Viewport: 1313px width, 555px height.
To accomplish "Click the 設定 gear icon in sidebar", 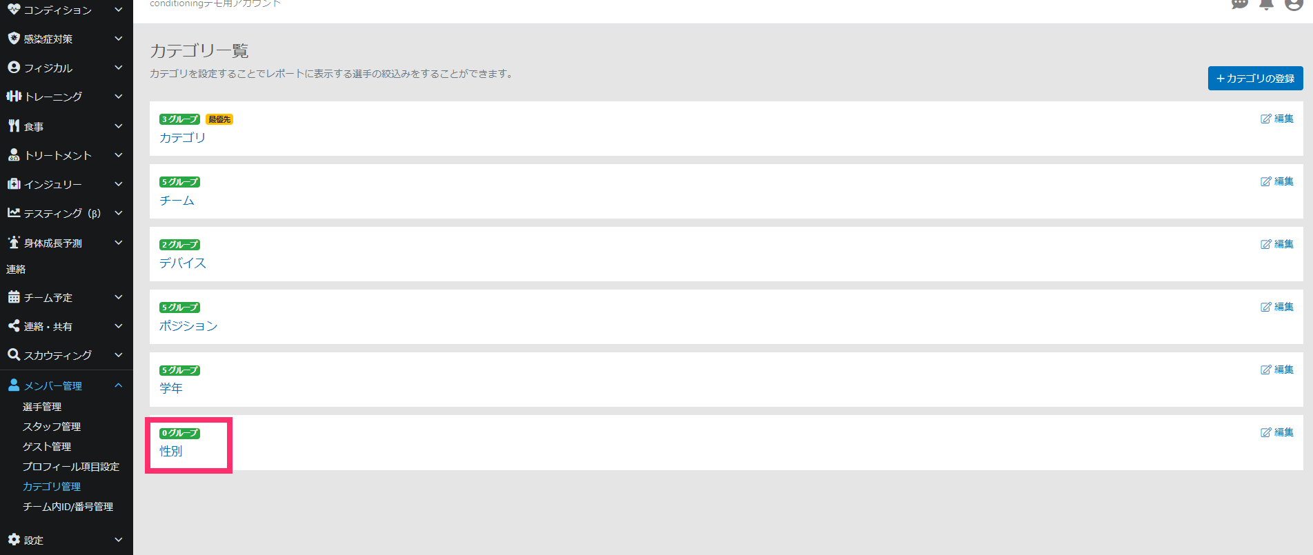I will [x=14, y=539].
